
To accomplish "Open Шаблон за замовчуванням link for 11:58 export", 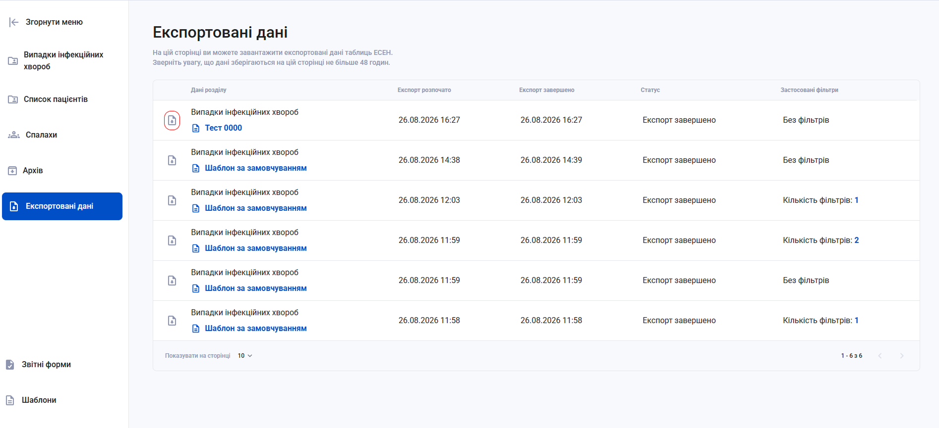I will (256, 329).
